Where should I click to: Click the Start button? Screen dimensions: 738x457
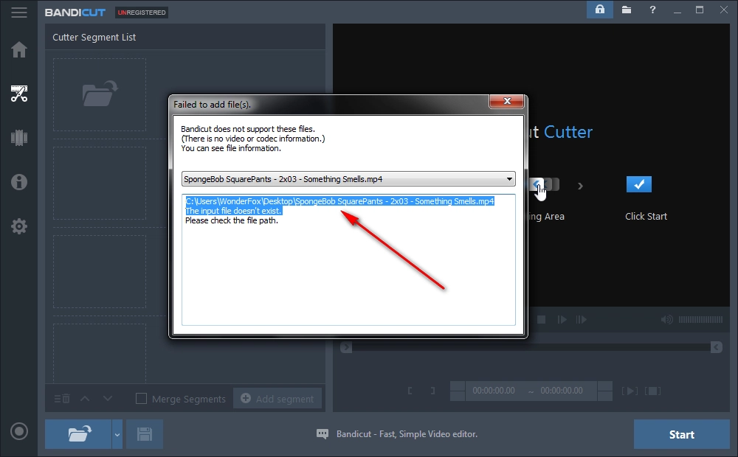coord(681,434)
